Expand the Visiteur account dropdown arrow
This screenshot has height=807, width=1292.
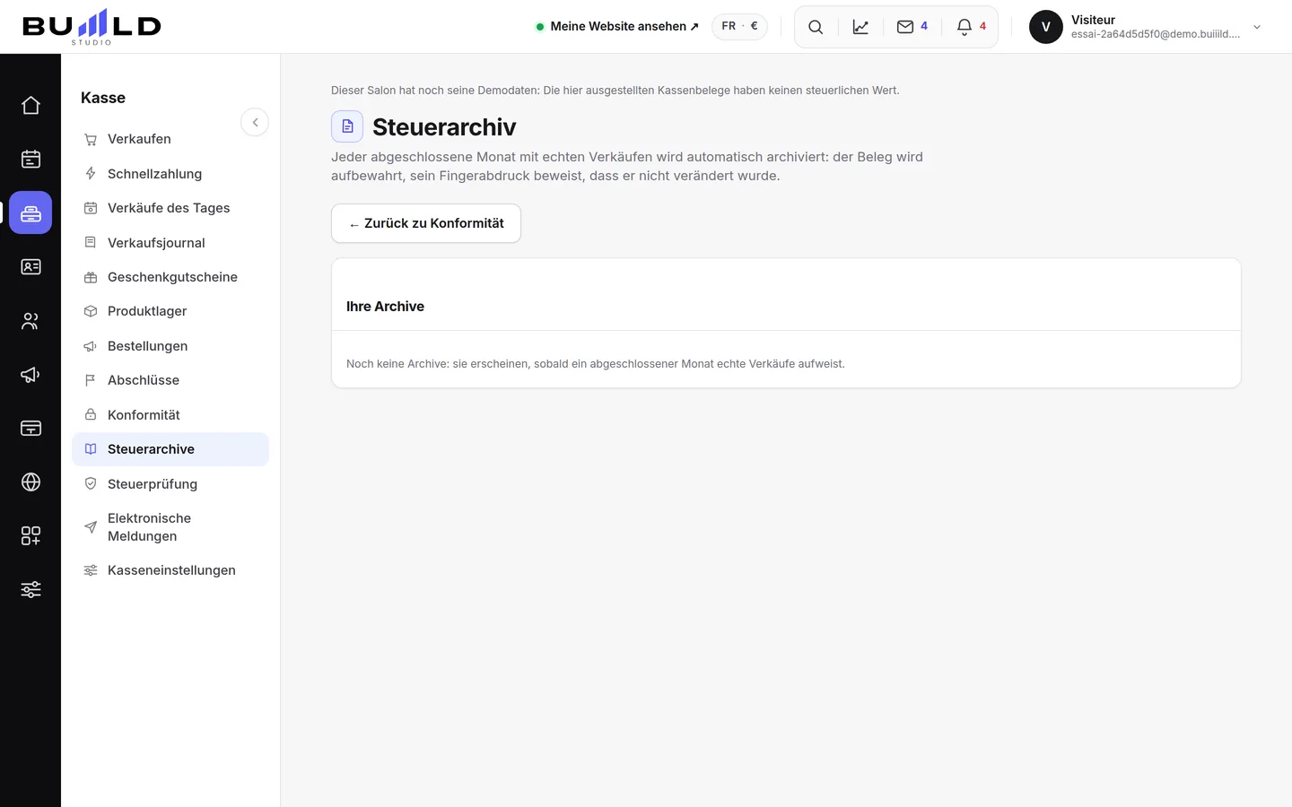[x=1257, y=27]
